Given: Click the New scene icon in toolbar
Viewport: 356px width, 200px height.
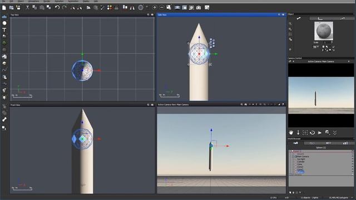Looking at the screenshot, I should click(4, 7).
